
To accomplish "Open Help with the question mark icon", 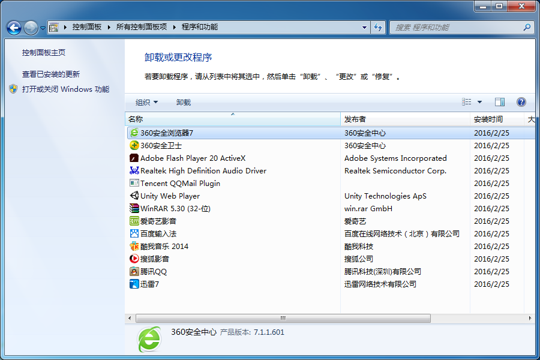I will coord(521,102).
